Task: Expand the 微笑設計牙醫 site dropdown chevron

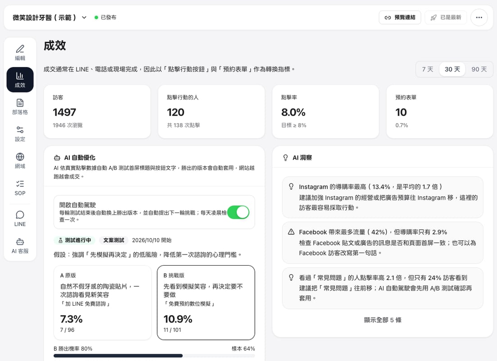Action: tap(84, 18)
